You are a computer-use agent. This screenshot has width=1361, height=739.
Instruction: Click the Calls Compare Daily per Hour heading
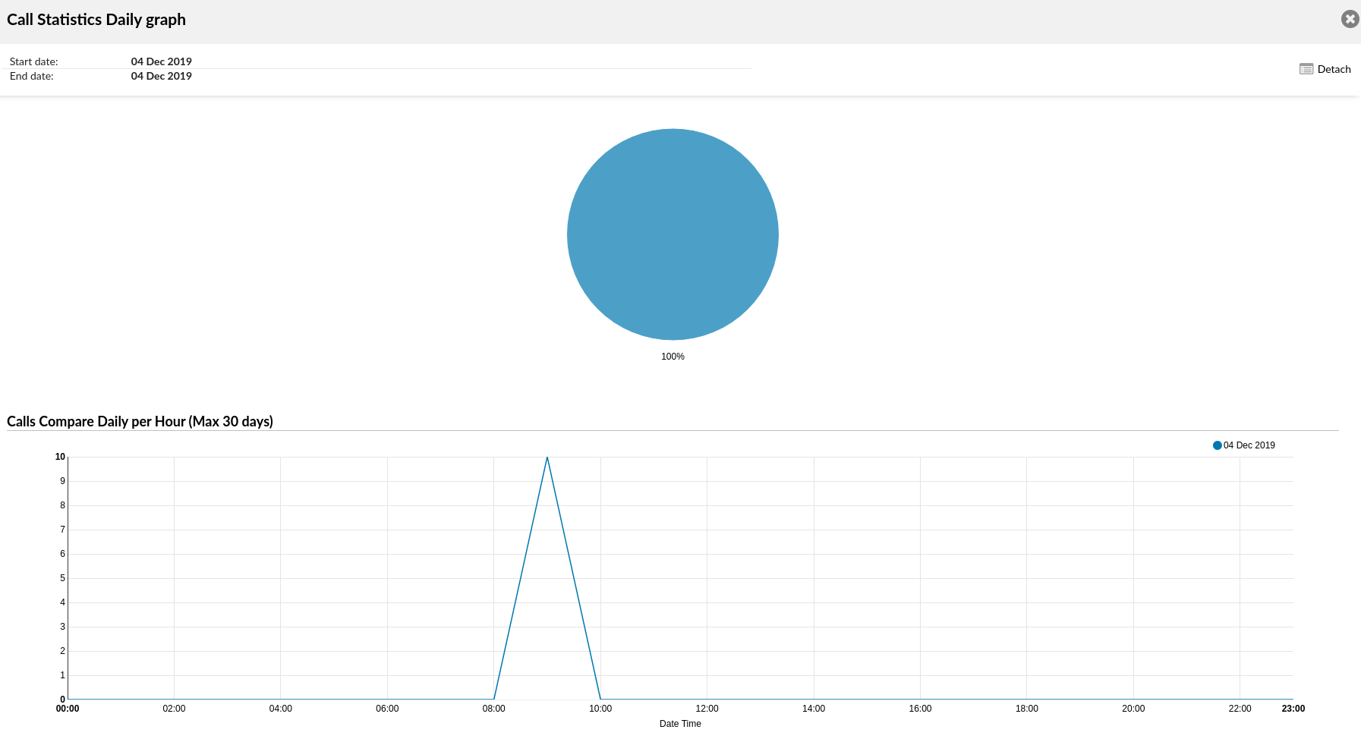click(140, 421)
